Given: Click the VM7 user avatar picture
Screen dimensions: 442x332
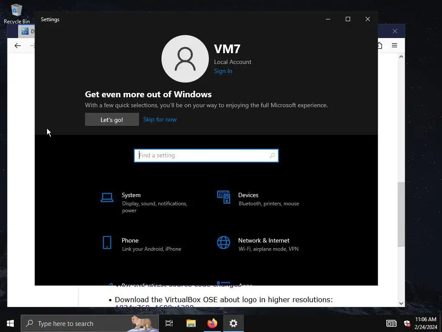Looking at the screenshot, I should click(185, 59).
